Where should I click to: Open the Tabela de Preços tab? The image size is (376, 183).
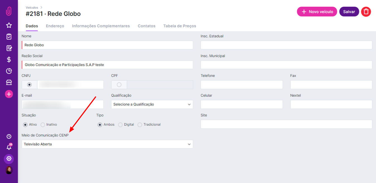(180, 26)
